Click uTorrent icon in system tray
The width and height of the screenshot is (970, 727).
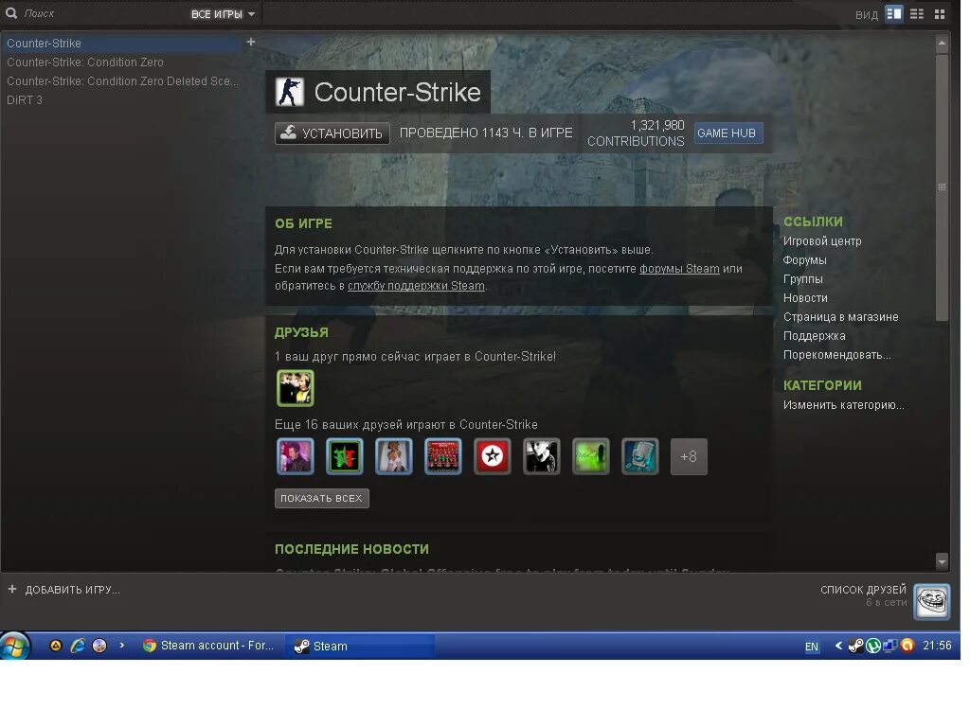point(872,646)
